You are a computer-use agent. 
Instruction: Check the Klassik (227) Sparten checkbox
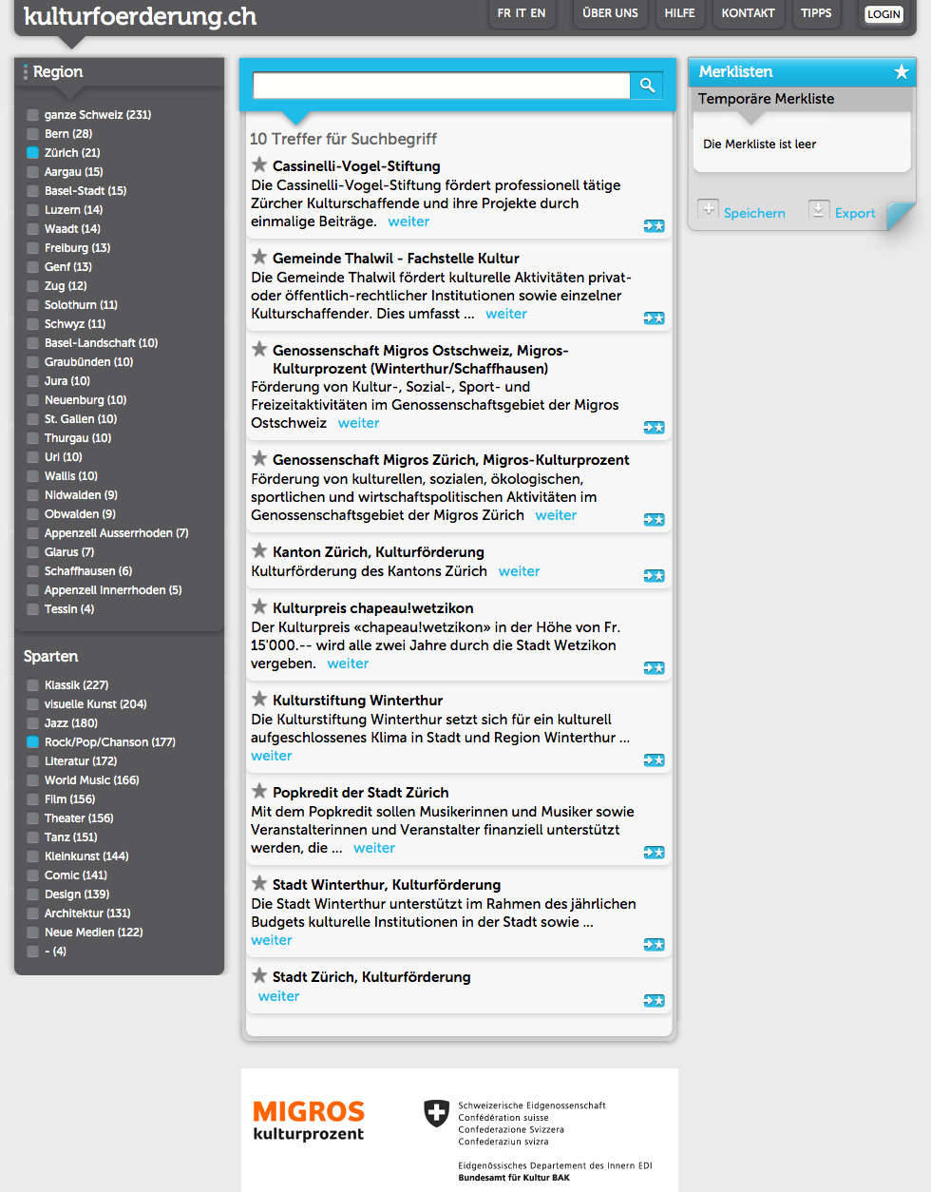[33, 685]
